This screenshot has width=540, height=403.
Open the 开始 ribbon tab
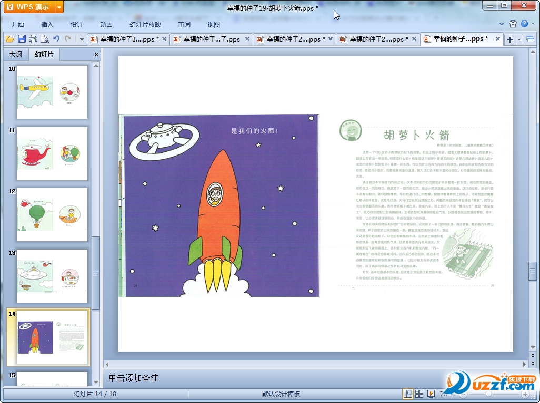[18, 24]
